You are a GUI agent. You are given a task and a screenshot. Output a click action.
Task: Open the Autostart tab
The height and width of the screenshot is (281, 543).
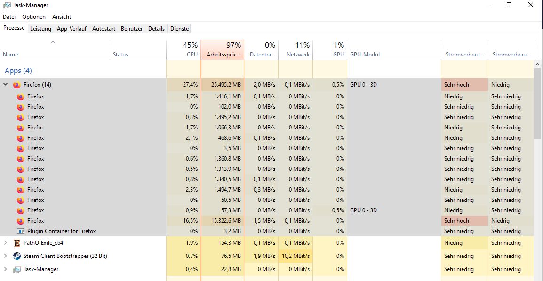click(x=104, y=29)
